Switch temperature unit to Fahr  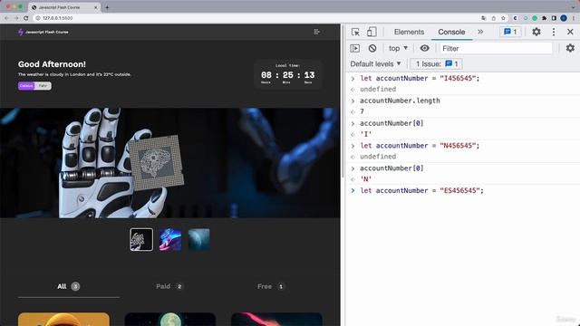[43, 86]
